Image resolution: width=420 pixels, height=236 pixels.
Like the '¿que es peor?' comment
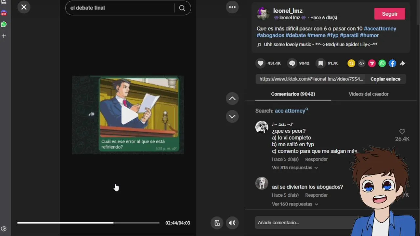pos(402,132)
